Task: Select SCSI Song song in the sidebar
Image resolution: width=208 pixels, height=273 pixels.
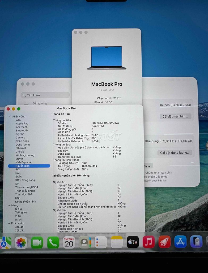Action: (25, 180)
